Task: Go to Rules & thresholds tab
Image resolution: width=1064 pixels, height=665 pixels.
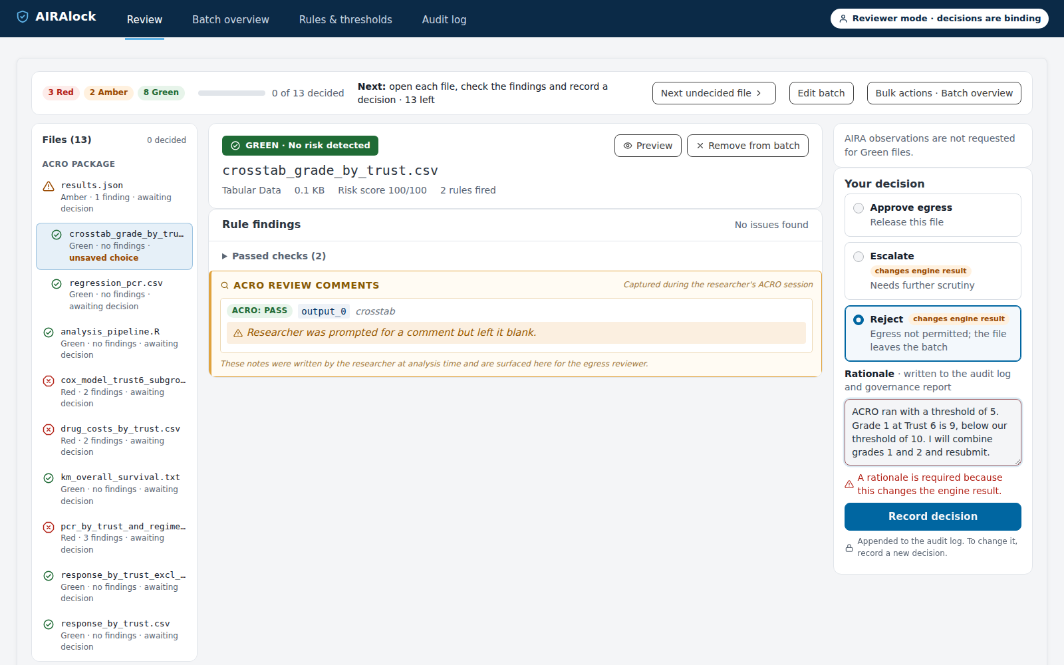Action: [346, 20]
